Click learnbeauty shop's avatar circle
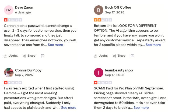 [99, 73]
